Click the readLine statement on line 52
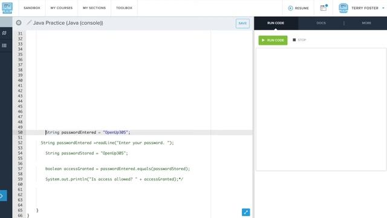 pyautogui.click(x=107, y=143)
